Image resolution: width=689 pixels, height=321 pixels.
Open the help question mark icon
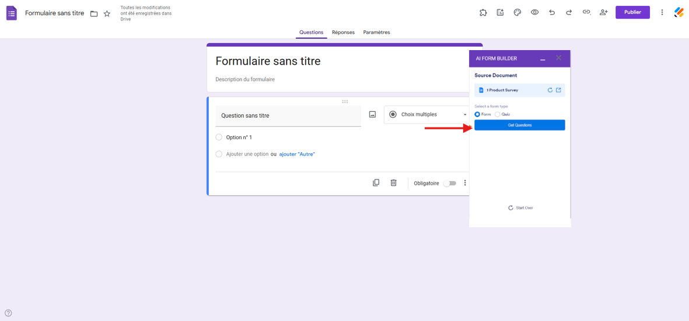click(8, 313)
